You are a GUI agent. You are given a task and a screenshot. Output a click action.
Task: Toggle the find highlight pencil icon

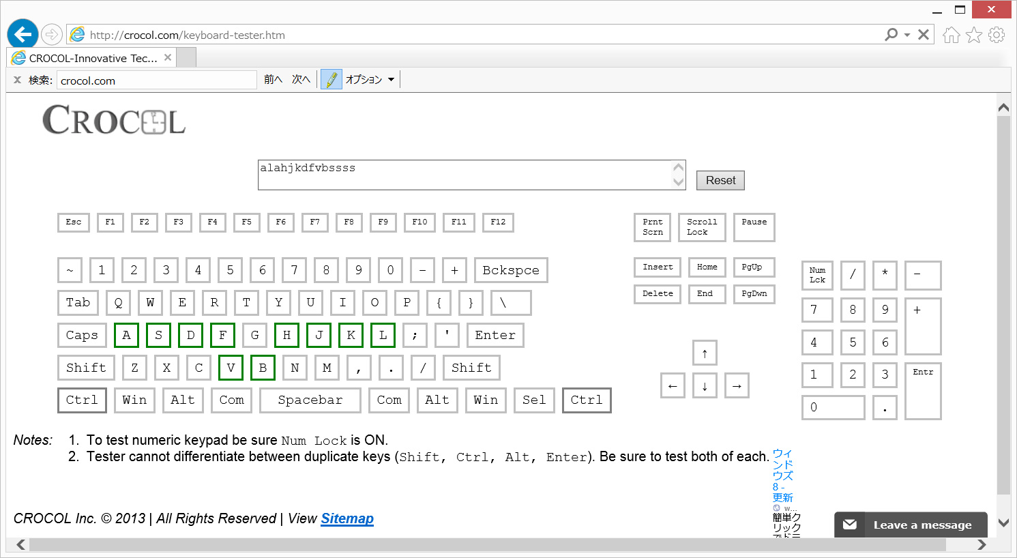coord(331,80)
